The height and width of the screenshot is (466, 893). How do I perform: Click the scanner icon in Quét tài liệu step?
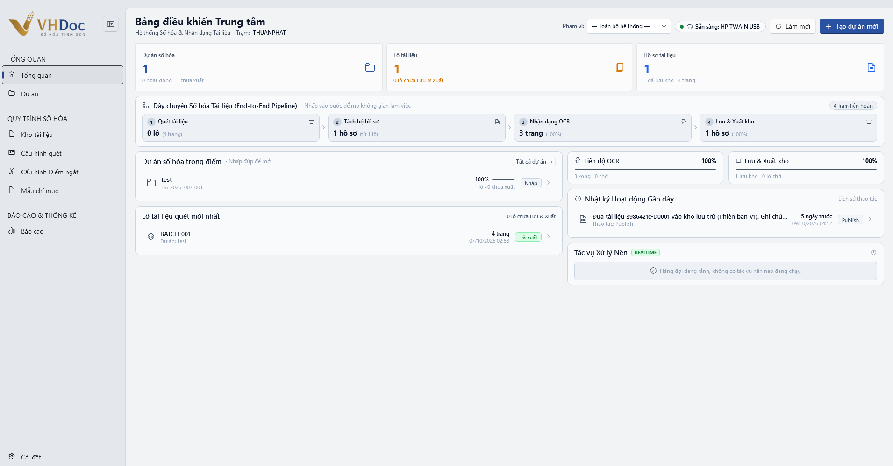click(x=311, y=122)
